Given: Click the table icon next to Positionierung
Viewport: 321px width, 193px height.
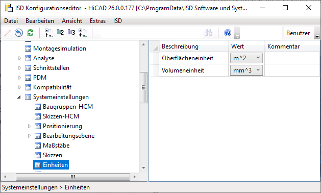Looking at the screenshot, I should click(x=38, y=126).
